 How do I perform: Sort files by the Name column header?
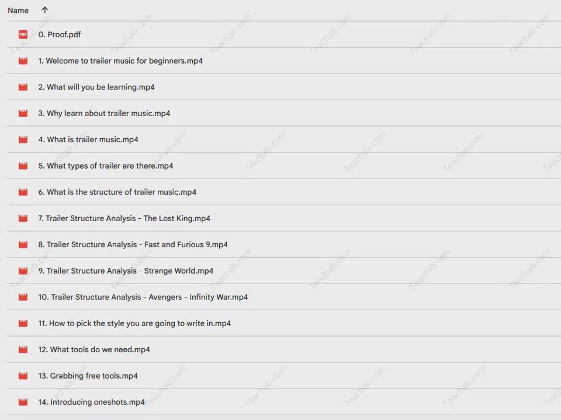pyautogui.click(x=18, y=10)
